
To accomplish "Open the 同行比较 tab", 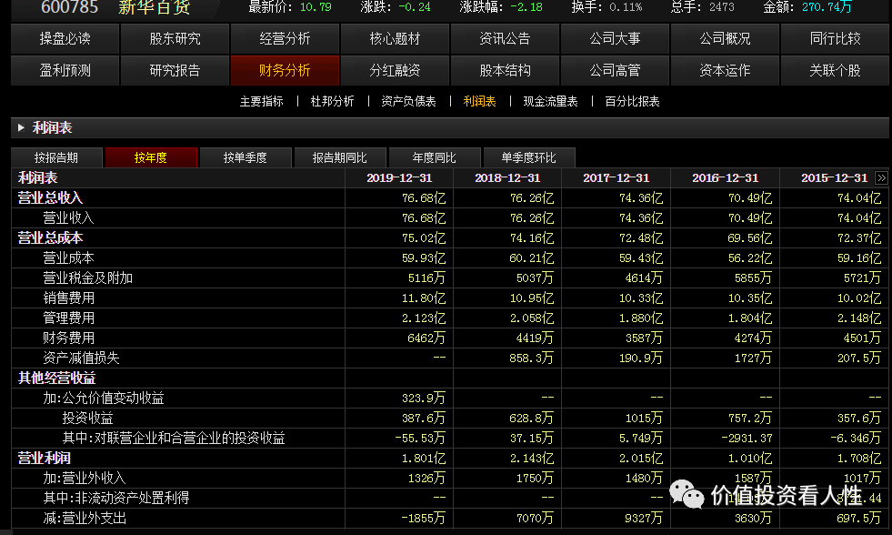I will [x=835, y=39].
